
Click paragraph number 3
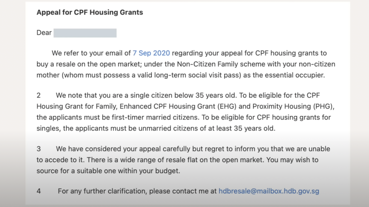tap(38, 149)
